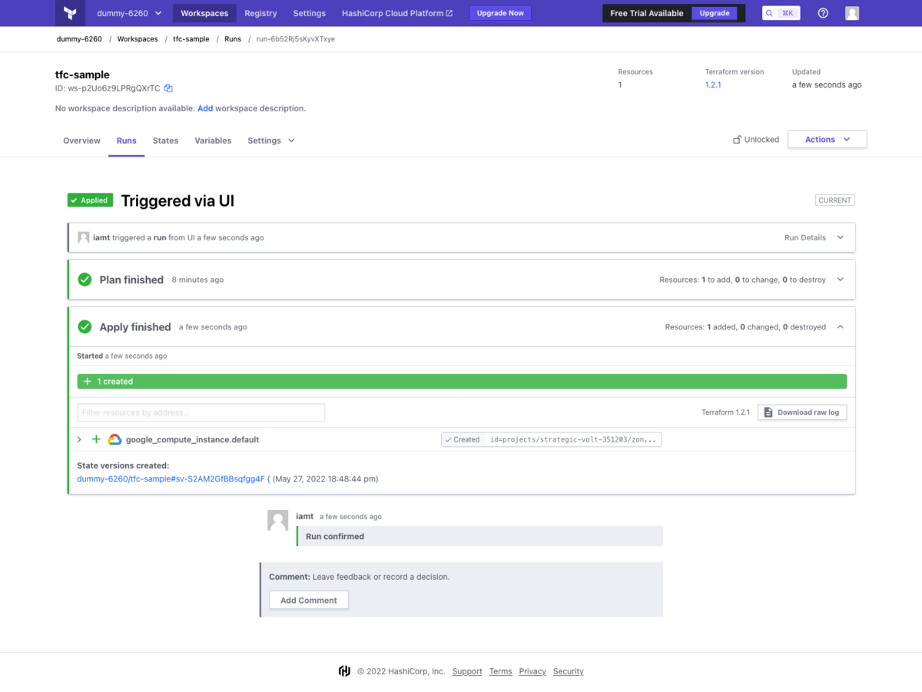Click the Terraform logo in the top bar
Viewport: 922px width, 692px height.
70,13
